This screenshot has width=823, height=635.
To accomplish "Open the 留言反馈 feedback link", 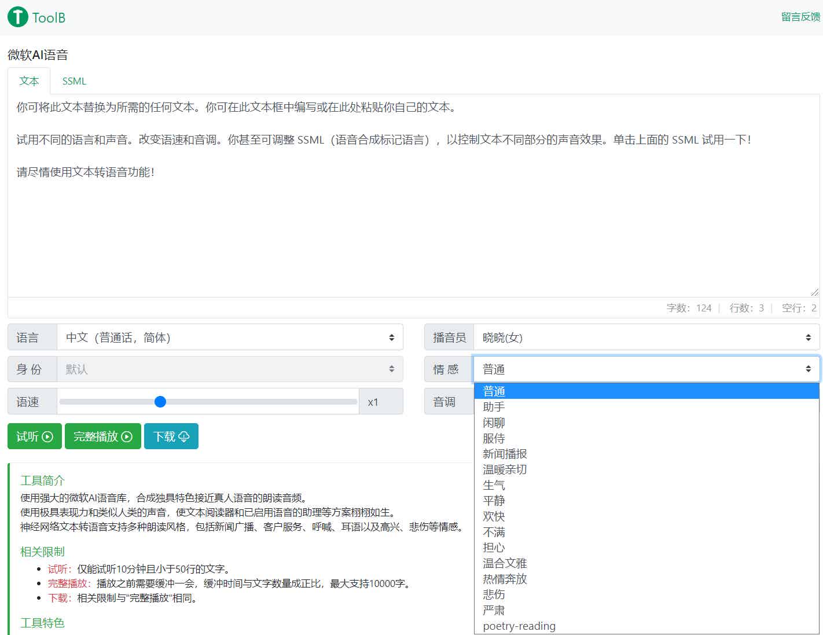I will point(800,17).
